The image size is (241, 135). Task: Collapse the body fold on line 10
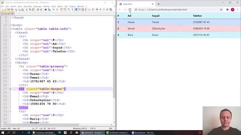(x=10, y=25)
